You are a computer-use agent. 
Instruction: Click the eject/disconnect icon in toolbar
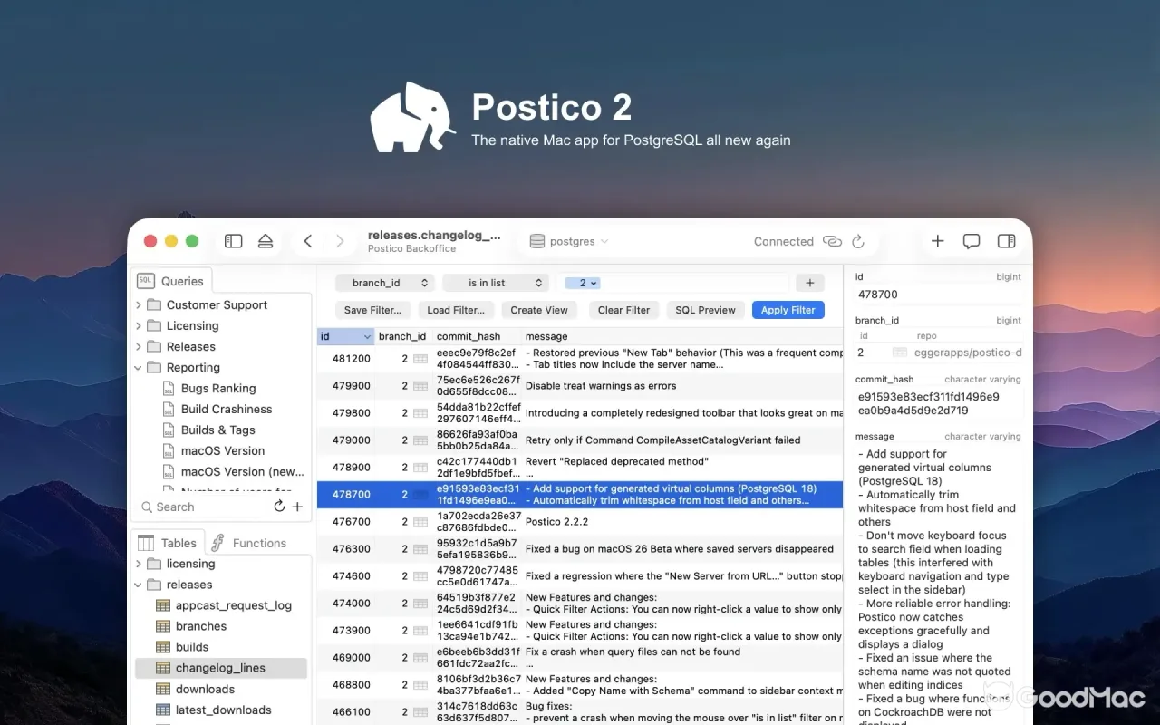[x=266, y=241]
